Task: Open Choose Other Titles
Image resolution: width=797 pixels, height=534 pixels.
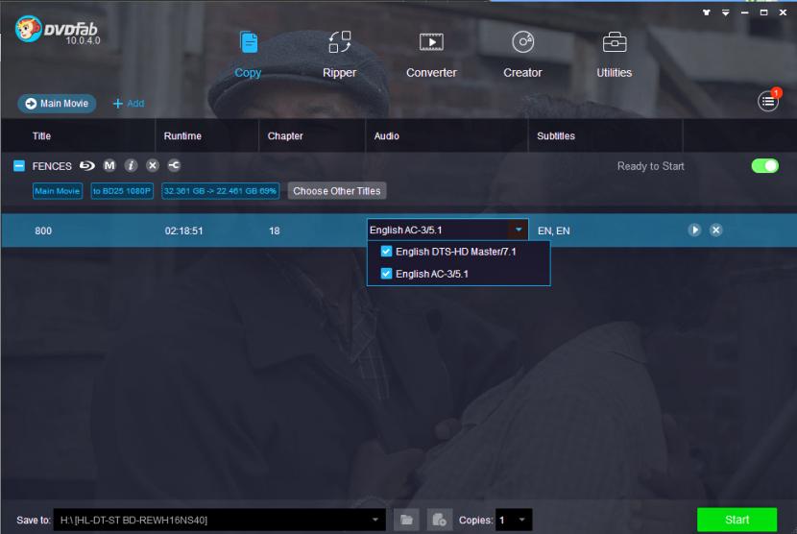Action: point(336,191)
